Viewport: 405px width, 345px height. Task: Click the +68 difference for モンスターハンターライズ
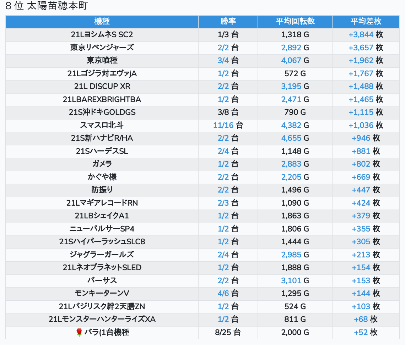click(x=361, y=319)
